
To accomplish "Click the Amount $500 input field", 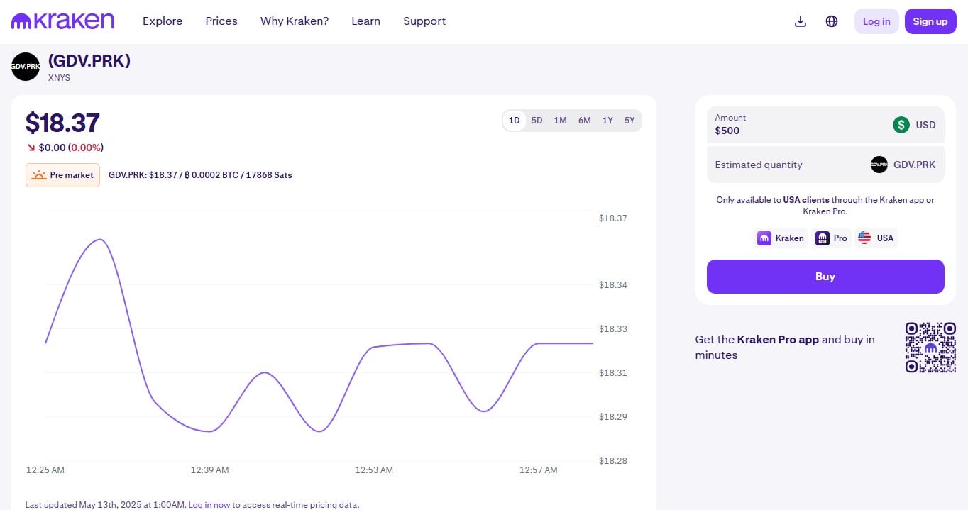I will pos(825,125).
